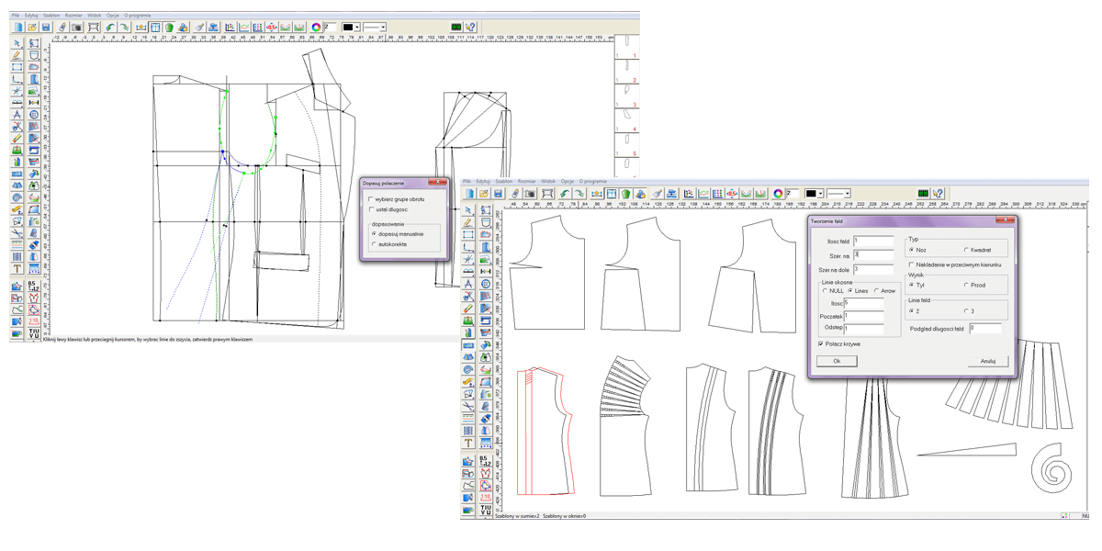Select the eraser icon in back window toolbar
1102x551 pixels.
[62, 28]
